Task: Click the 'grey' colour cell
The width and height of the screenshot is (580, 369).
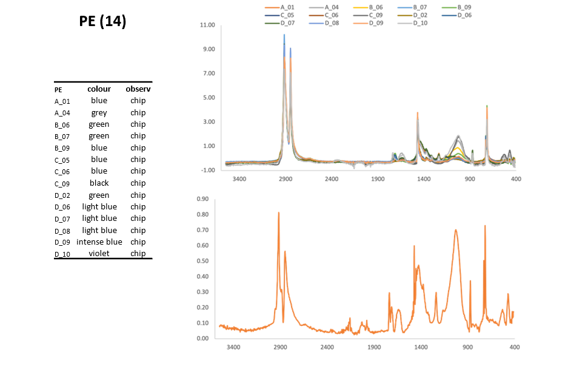Action: click(99, 112)
